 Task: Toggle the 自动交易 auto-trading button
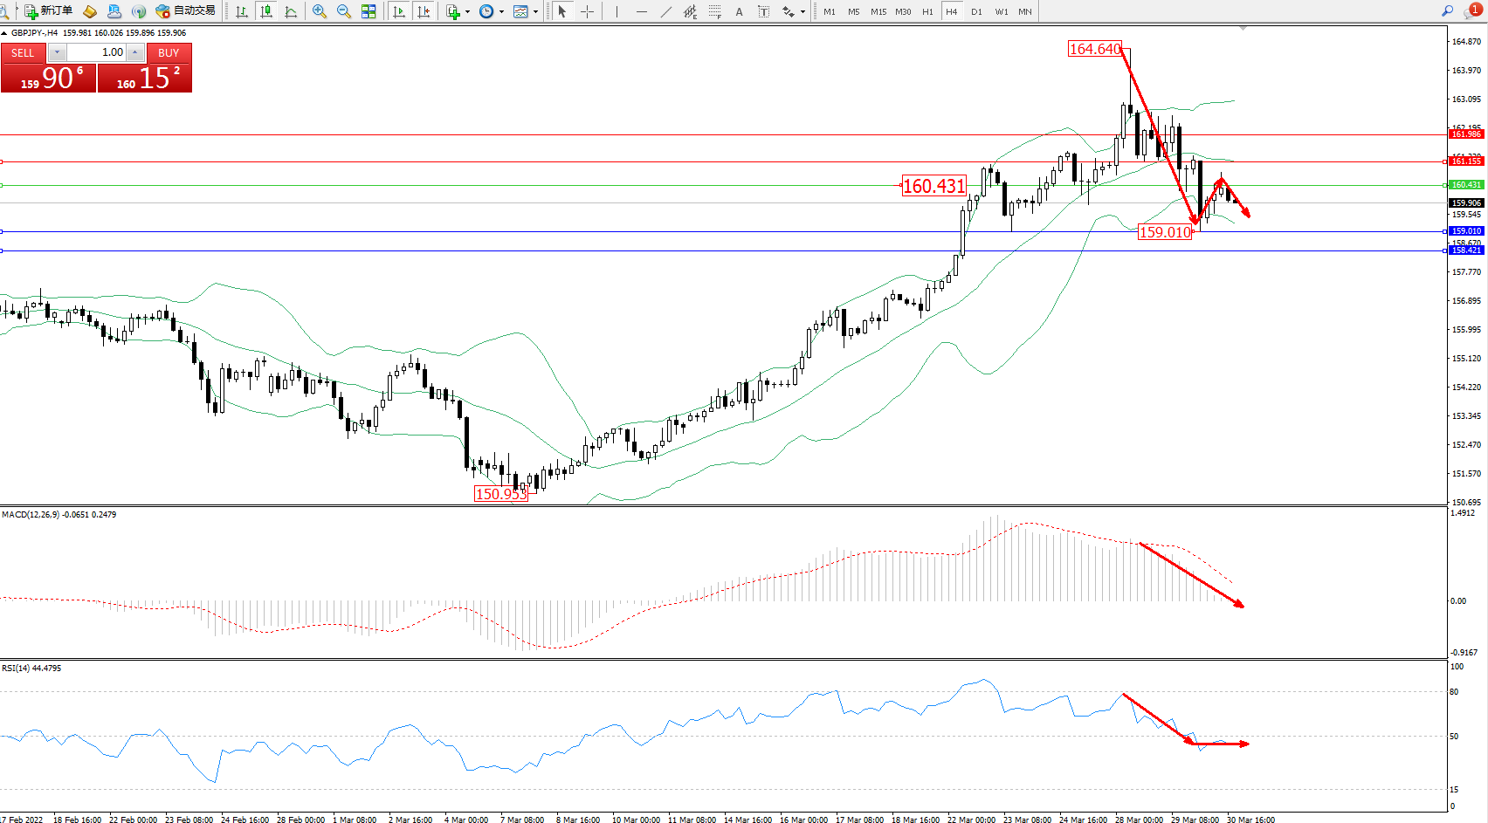coord(185,11)
